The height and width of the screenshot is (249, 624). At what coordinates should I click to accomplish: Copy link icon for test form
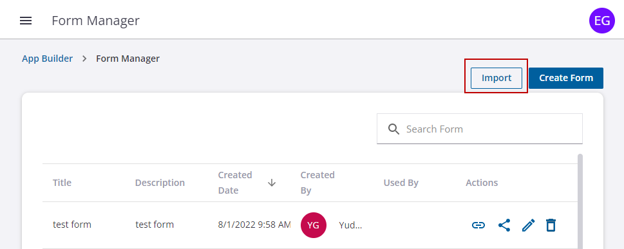(x=478, y=225)
